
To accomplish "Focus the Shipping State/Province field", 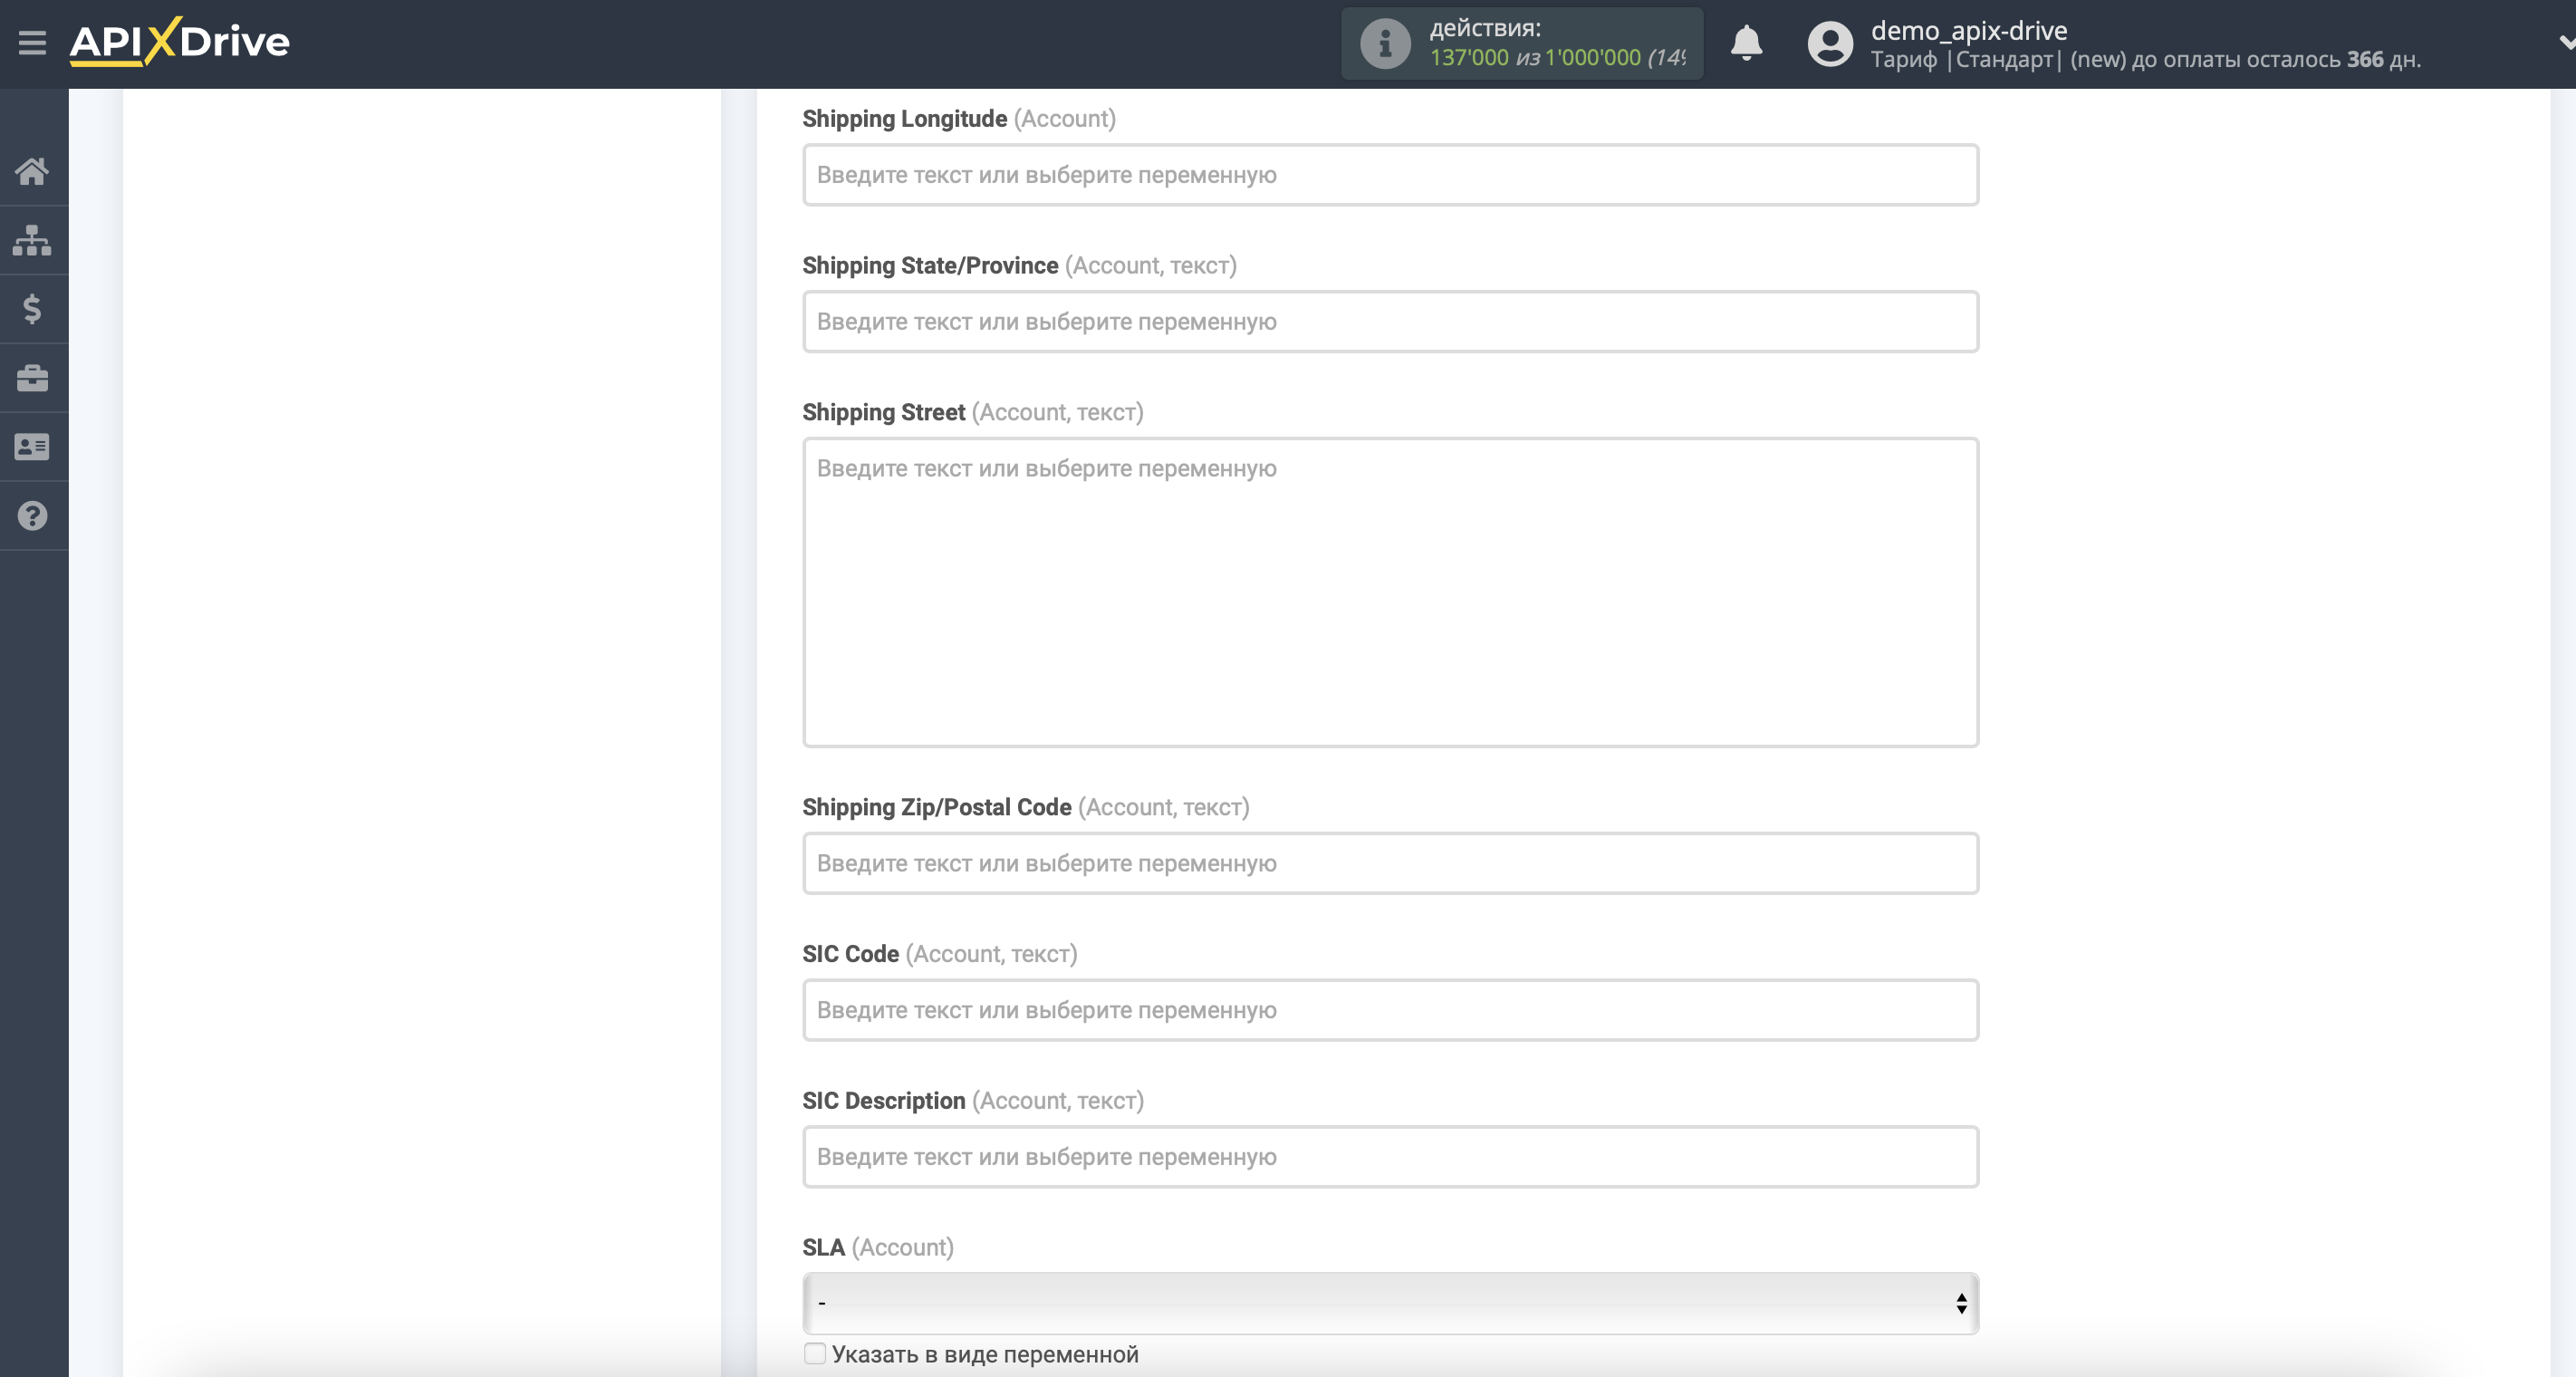I will point(1390,322).
